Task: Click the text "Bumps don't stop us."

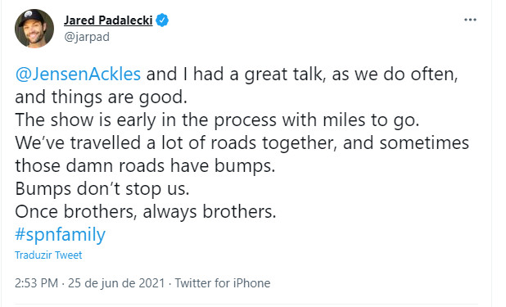Action: [102, 188]
